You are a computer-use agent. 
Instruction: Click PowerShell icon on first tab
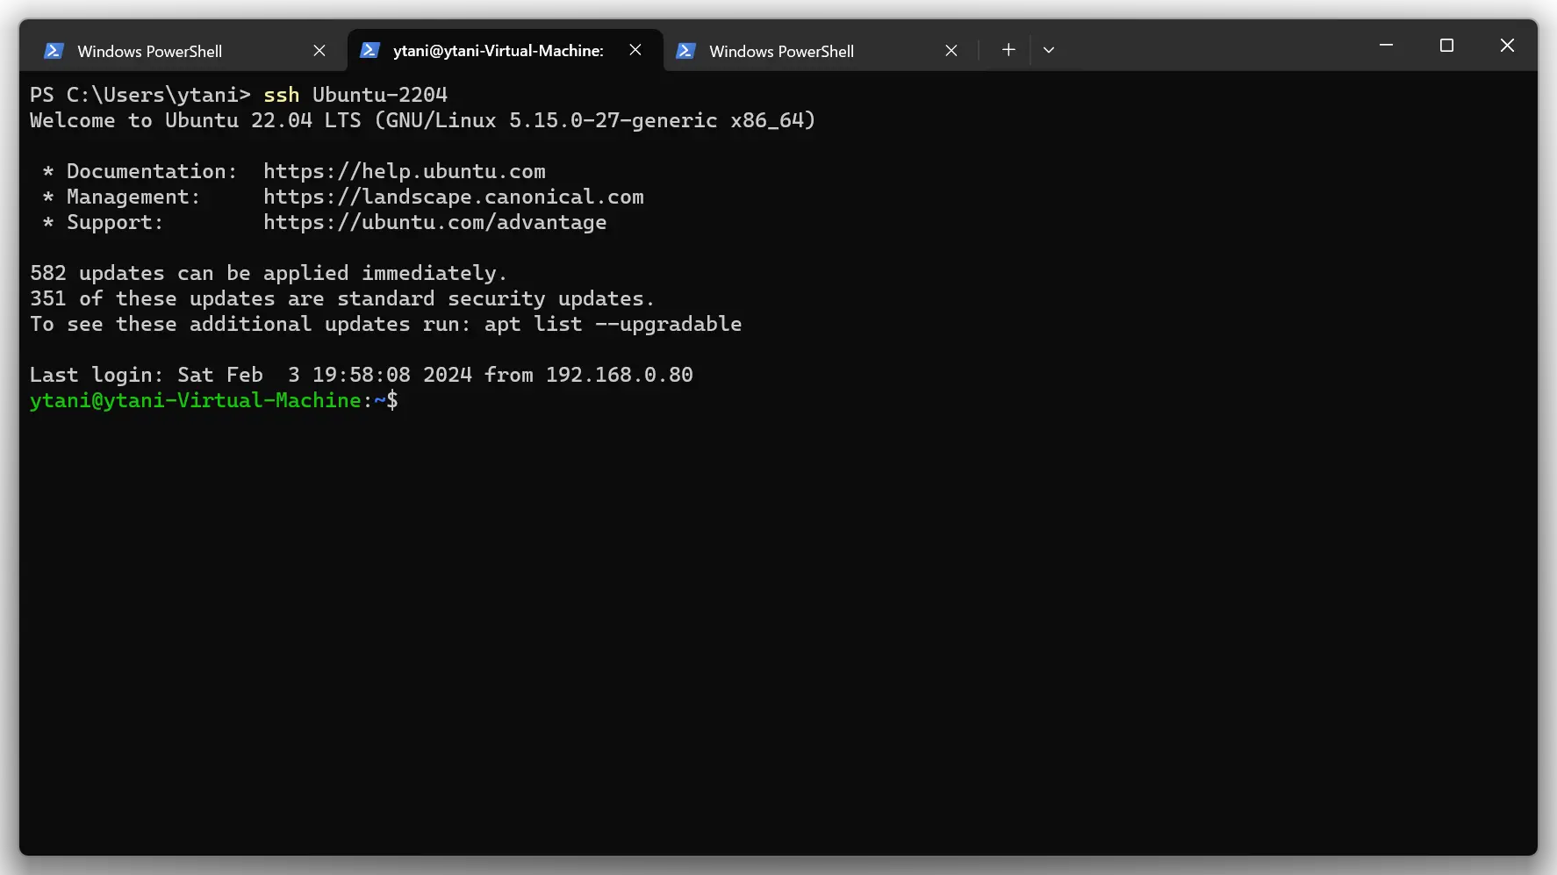(54, 51)
